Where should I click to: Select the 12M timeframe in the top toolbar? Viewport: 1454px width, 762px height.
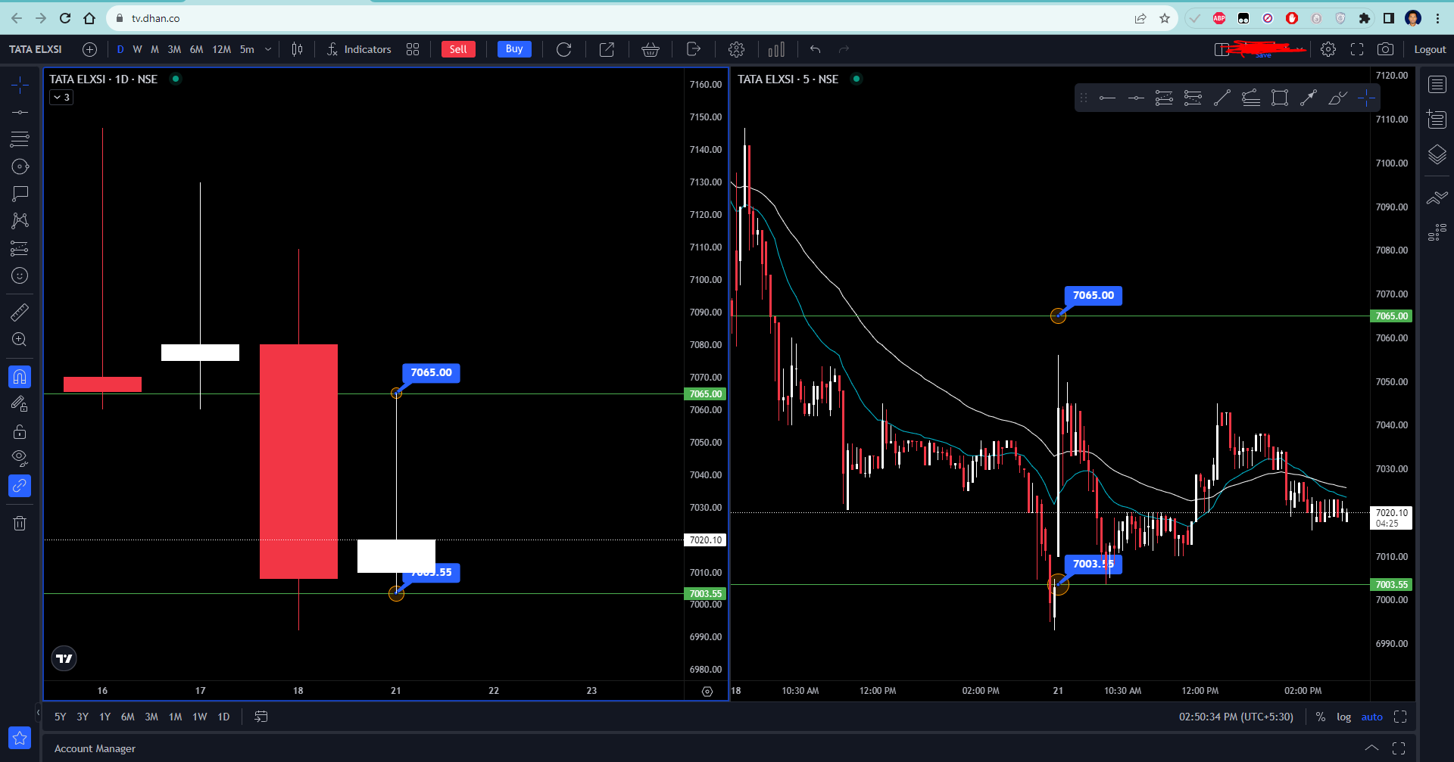coord(221,49)
